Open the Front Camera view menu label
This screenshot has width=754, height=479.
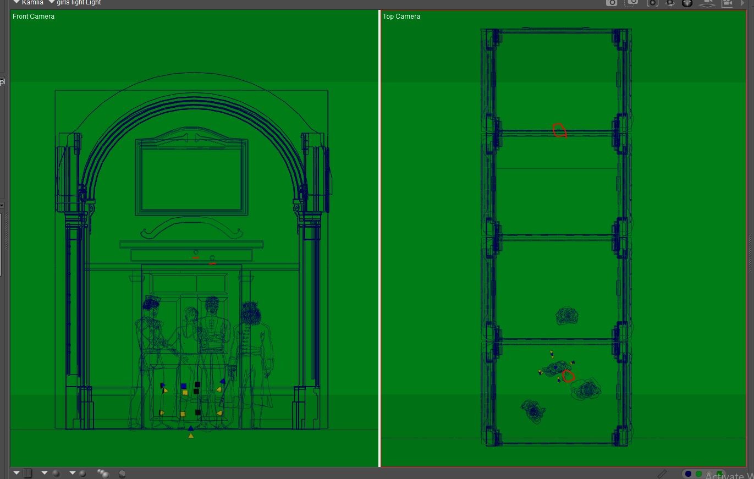[x=34, y=16]
